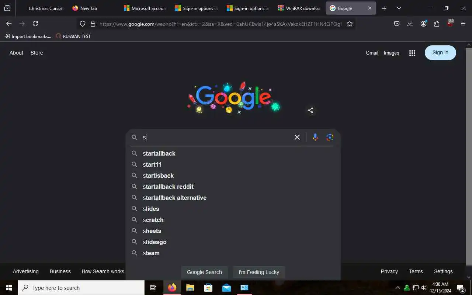The image size is (472, 295).
Task: Open the Advertising footer link
Action: [x=25, y=271]
